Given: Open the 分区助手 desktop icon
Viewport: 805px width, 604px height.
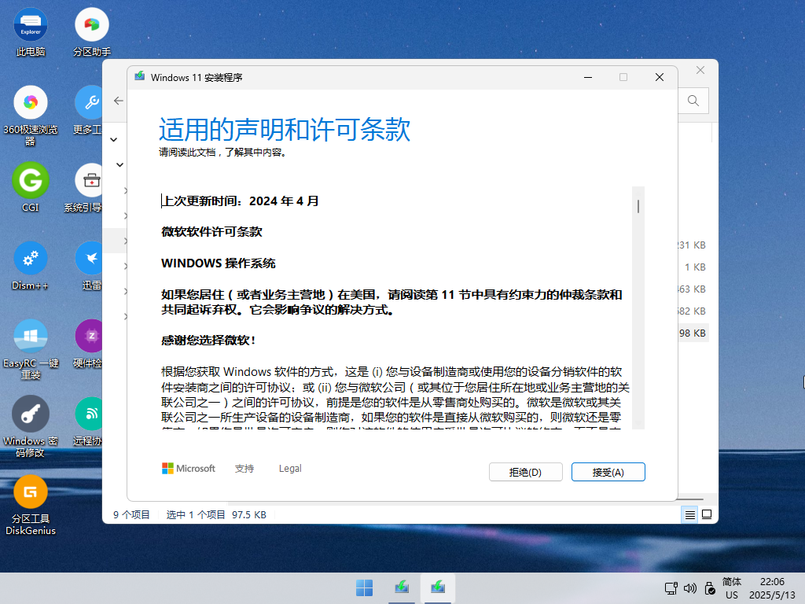Looking at the screenshot, I should 92,31.
